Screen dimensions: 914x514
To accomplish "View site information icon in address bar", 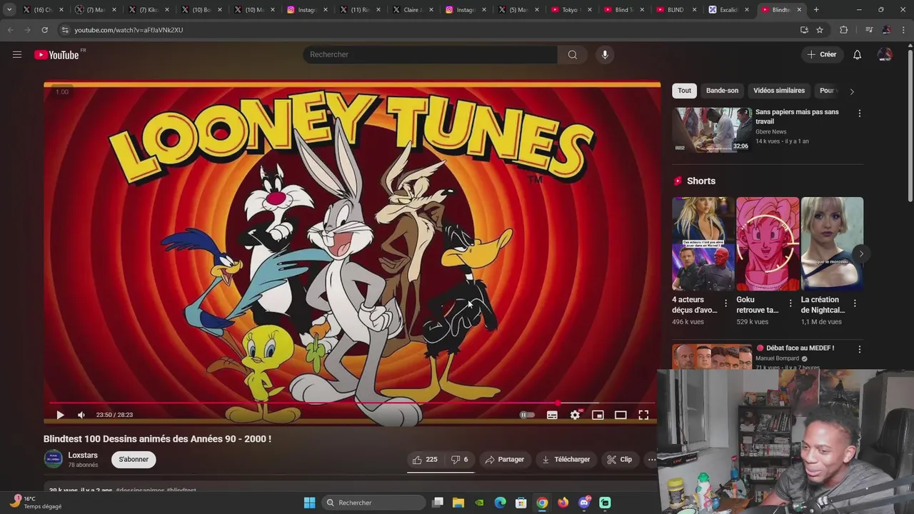I will click(x=65, y=30).
